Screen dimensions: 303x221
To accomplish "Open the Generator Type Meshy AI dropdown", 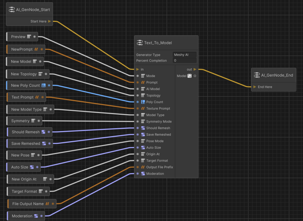I will (x=185, y=55).
